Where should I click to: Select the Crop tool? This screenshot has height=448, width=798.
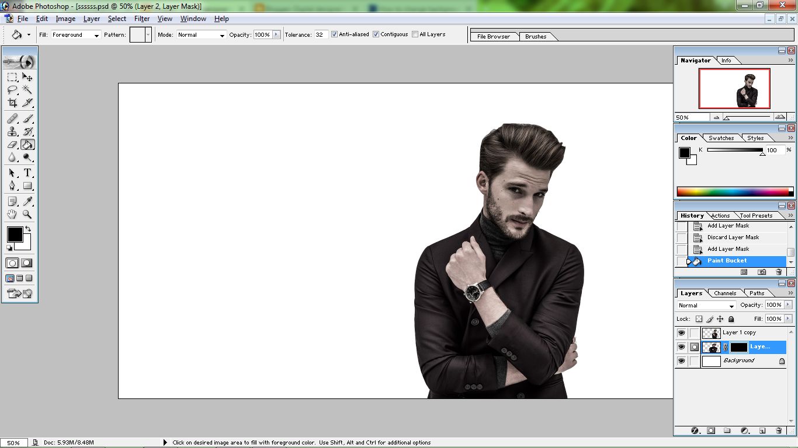point(12,103)
